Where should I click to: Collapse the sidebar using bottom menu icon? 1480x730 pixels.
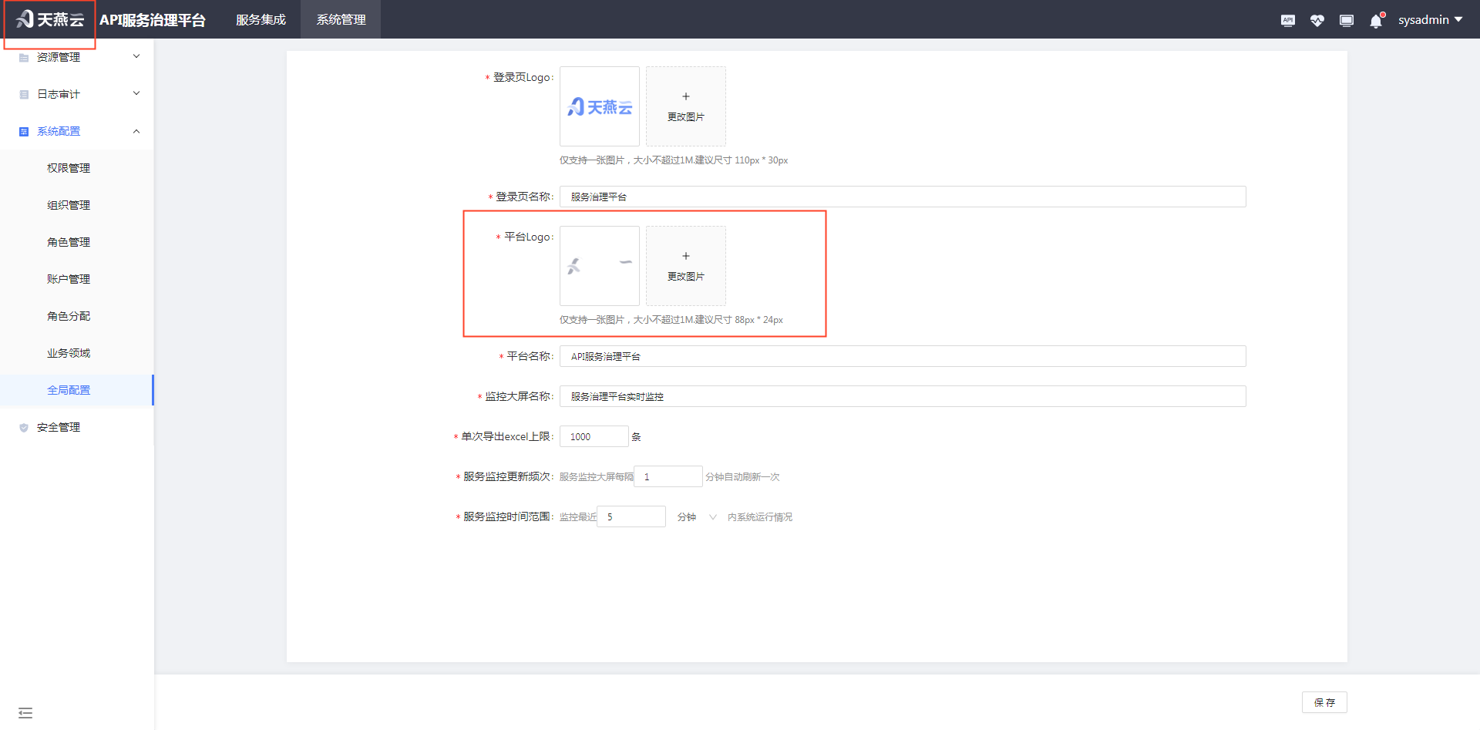pos(25,712)
